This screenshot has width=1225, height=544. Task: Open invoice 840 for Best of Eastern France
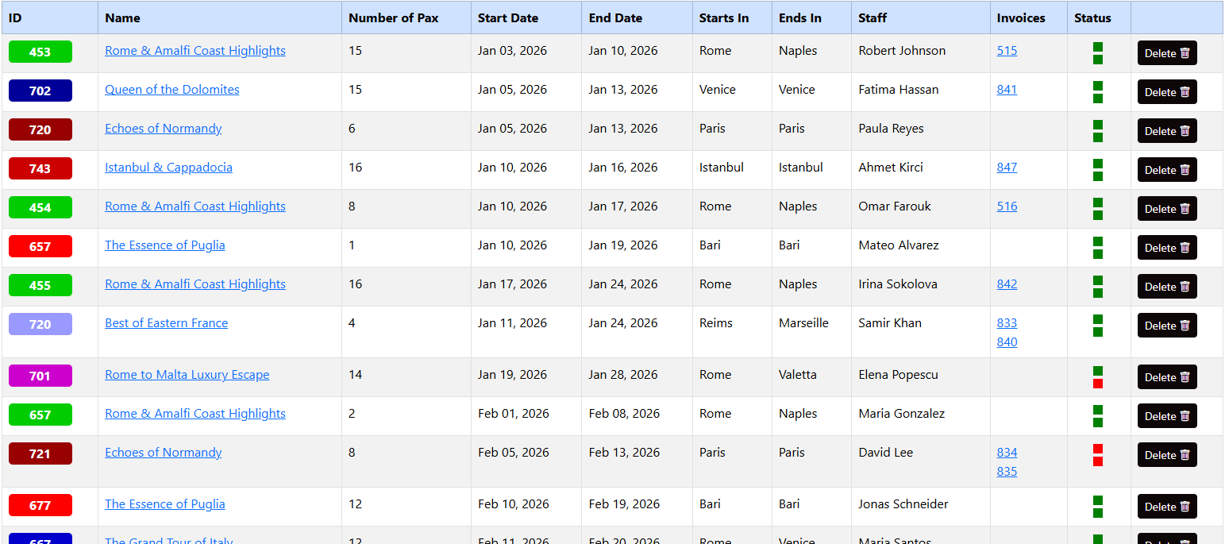[1007, 342]
